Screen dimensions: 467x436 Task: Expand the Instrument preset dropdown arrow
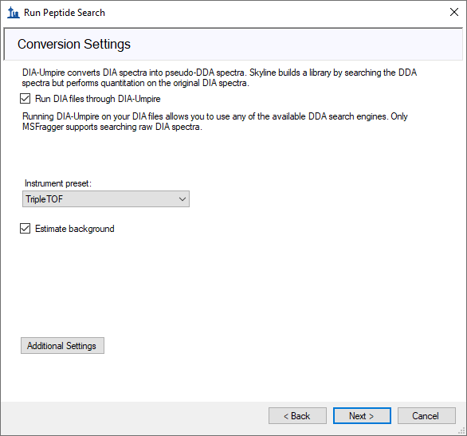pyautogui.click(x=182, y=199)
